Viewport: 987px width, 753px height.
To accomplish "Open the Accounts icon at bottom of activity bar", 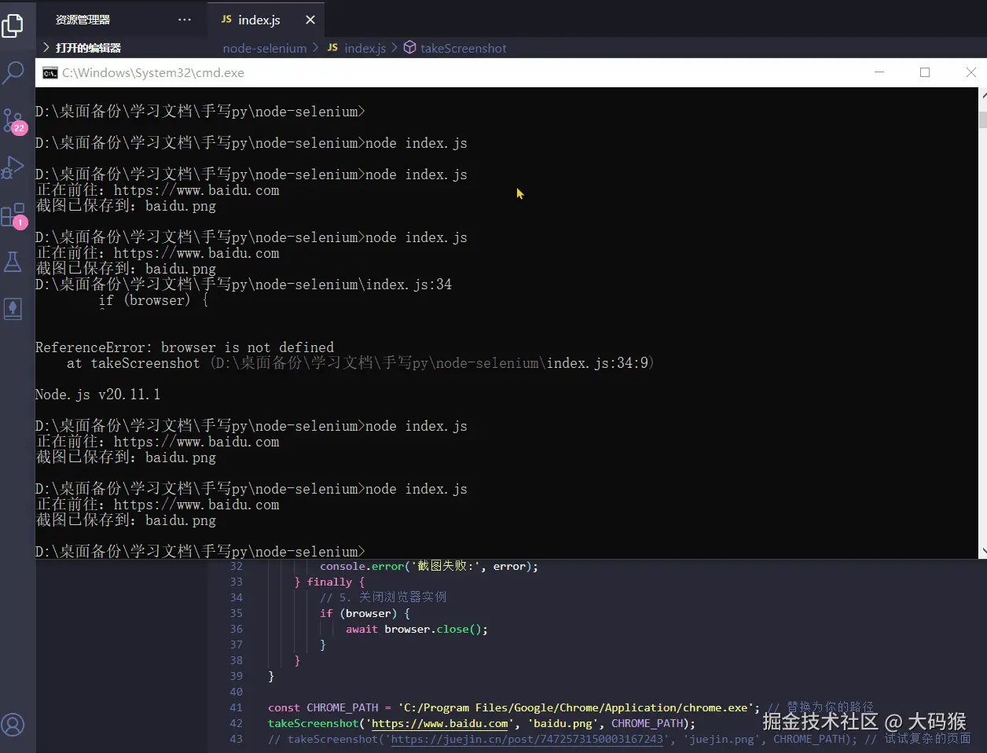I will (x=13, y=725).
